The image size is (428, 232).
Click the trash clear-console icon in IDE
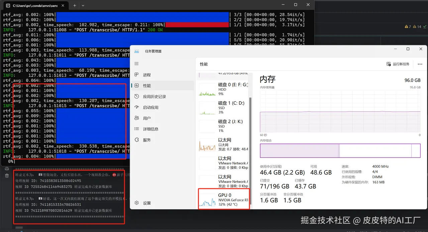[7, 176]
